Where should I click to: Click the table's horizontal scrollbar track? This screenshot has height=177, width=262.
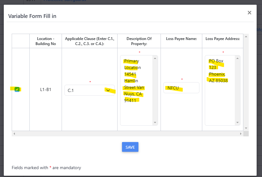tap(126, 134)
